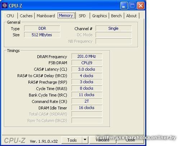Close the window with the red X
The width and height of the screenshot is (184, 146).
(141, 5)
